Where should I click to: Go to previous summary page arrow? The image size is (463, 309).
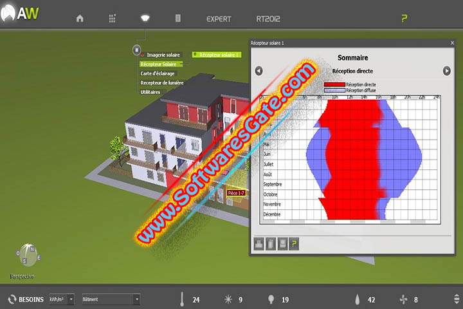click(x=259, y=71)
